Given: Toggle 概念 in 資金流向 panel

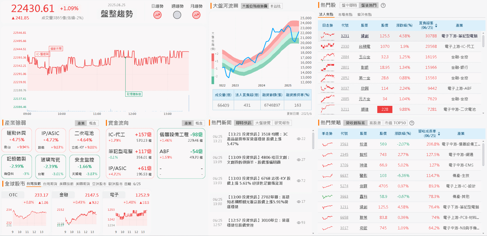Looking at the screenshot, I should click(x=199, y=123).
